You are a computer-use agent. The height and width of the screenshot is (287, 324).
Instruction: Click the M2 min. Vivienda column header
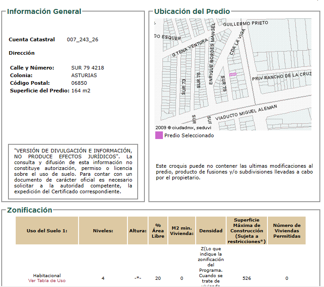[x=182, y=230]
